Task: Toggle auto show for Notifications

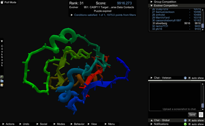Action: coord(196,124)
